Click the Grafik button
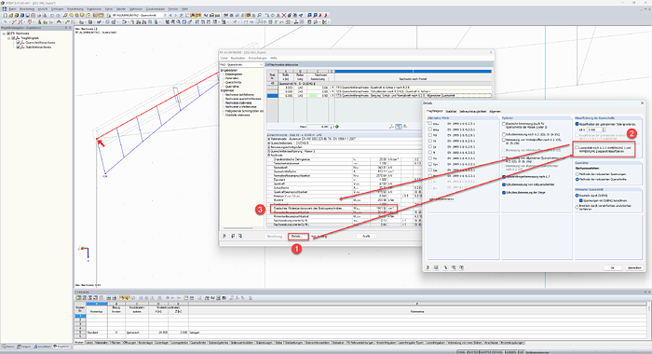652x354 pixels. [x=366, y=236]
